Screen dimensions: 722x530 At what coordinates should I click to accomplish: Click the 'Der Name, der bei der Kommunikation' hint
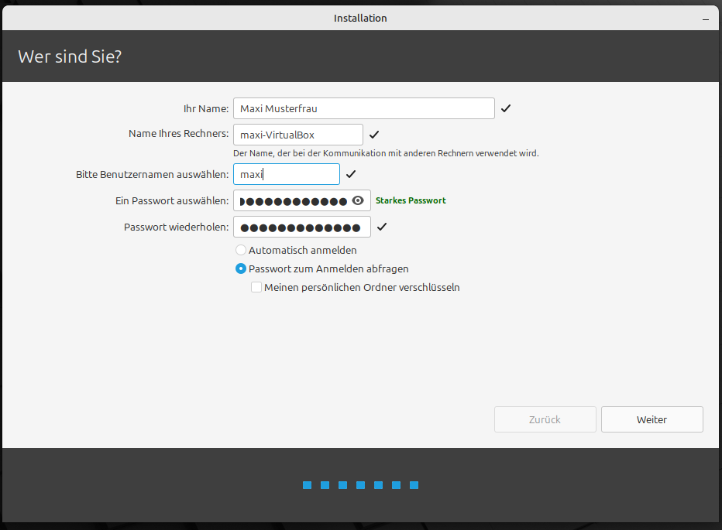(x=386, y=153)
